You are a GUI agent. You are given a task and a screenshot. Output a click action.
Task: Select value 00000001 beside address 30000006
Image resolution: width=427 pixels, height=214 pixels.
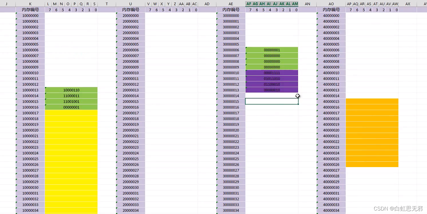click(x=272, y=50)
